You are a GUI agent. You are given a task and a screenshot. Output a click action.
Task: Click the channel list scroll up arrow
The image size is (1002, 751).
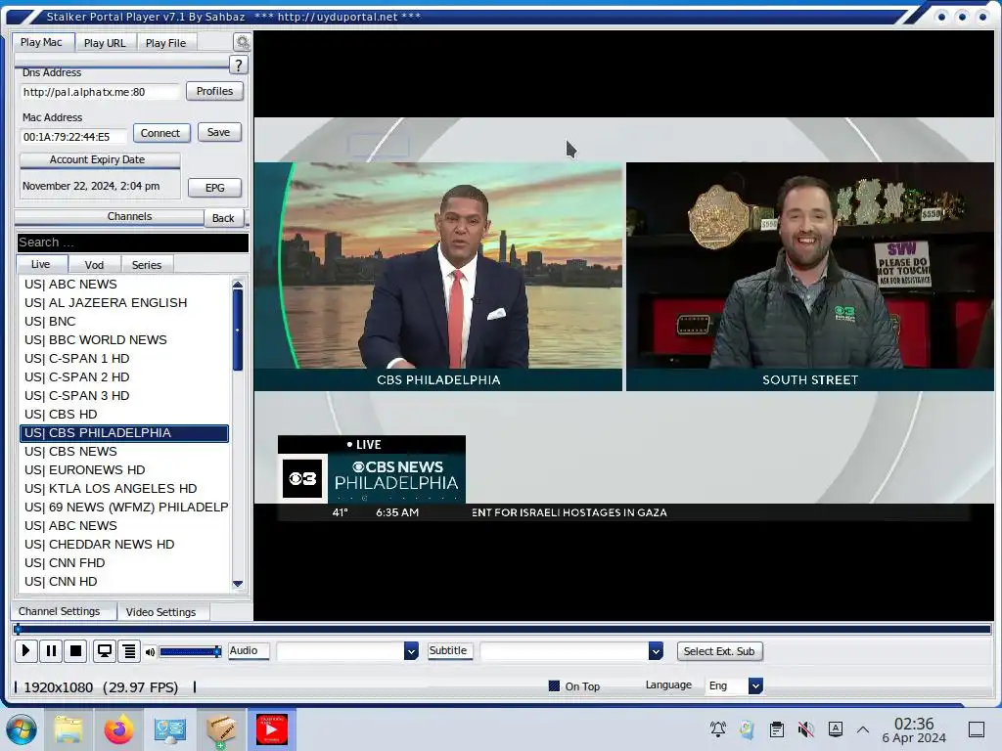point(238,285)
